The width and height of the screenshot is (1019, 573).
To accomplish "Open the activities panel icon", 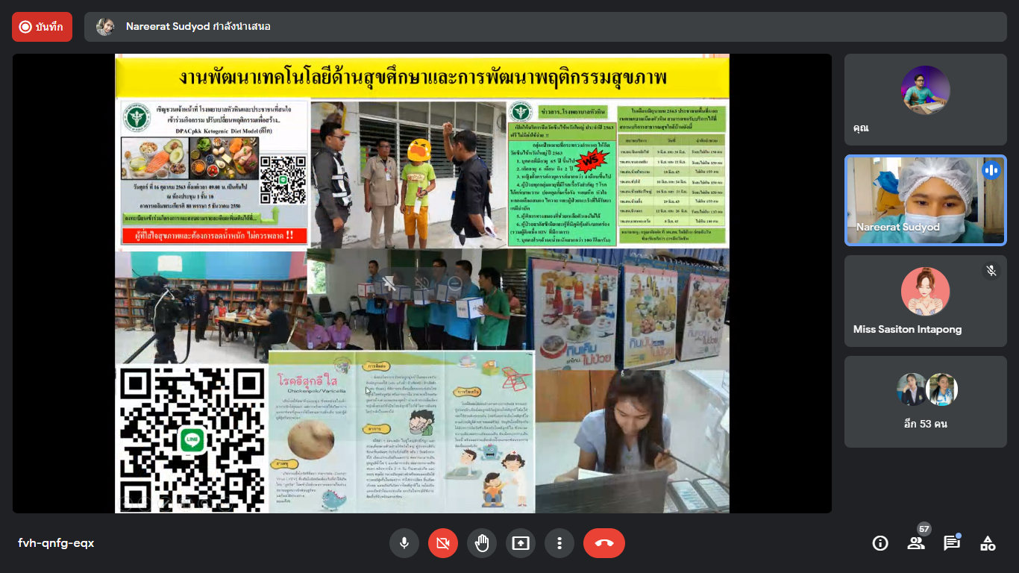I will tap(988, 543).
